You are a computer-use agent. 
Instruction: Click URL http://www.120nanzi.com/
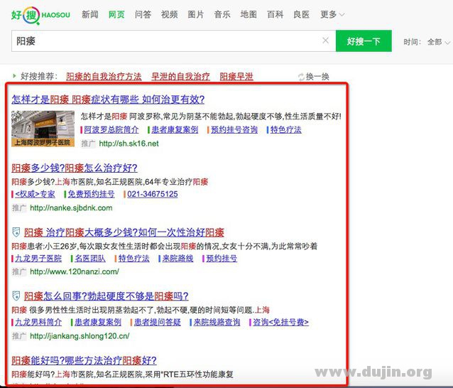[x=75, y=271]
